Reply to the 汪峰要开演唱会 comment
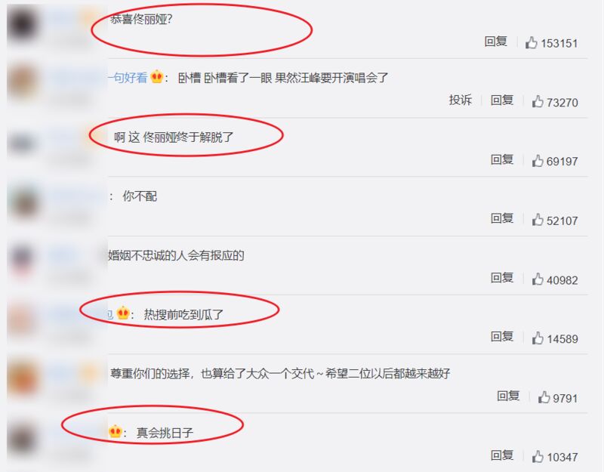The image size is (604, 472). [x=502, y=100]
